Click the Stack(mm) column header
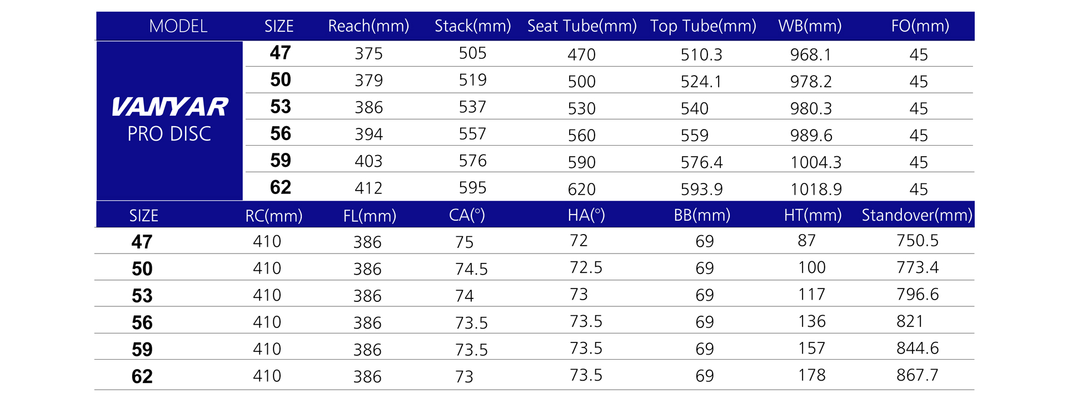Image resolution: width=1067 pixels, height=418 pixels. pyautogui.click(x=472, y=26)
